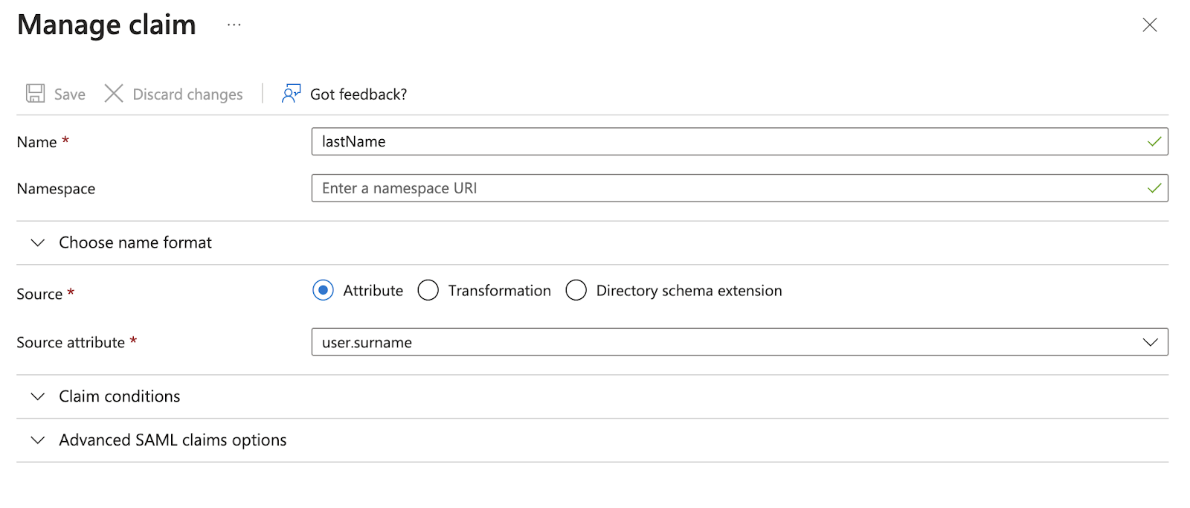Open the Source attribute dropdown arrow
The height and width of the screenshot is (508, 1190).
(1150, 342)
